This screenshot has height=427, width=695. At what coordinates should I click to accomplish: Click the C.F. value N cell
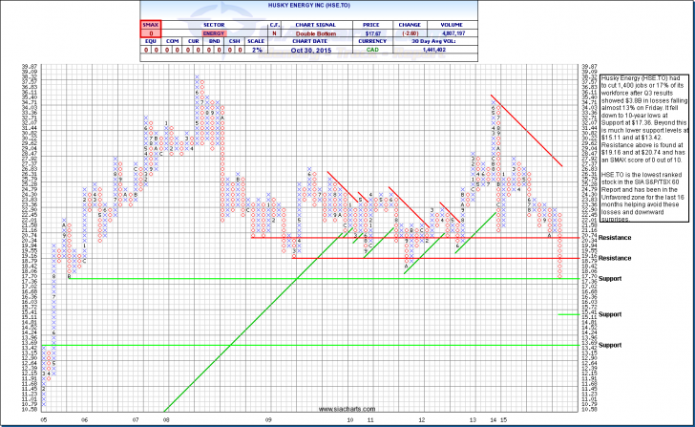[274, 34]
